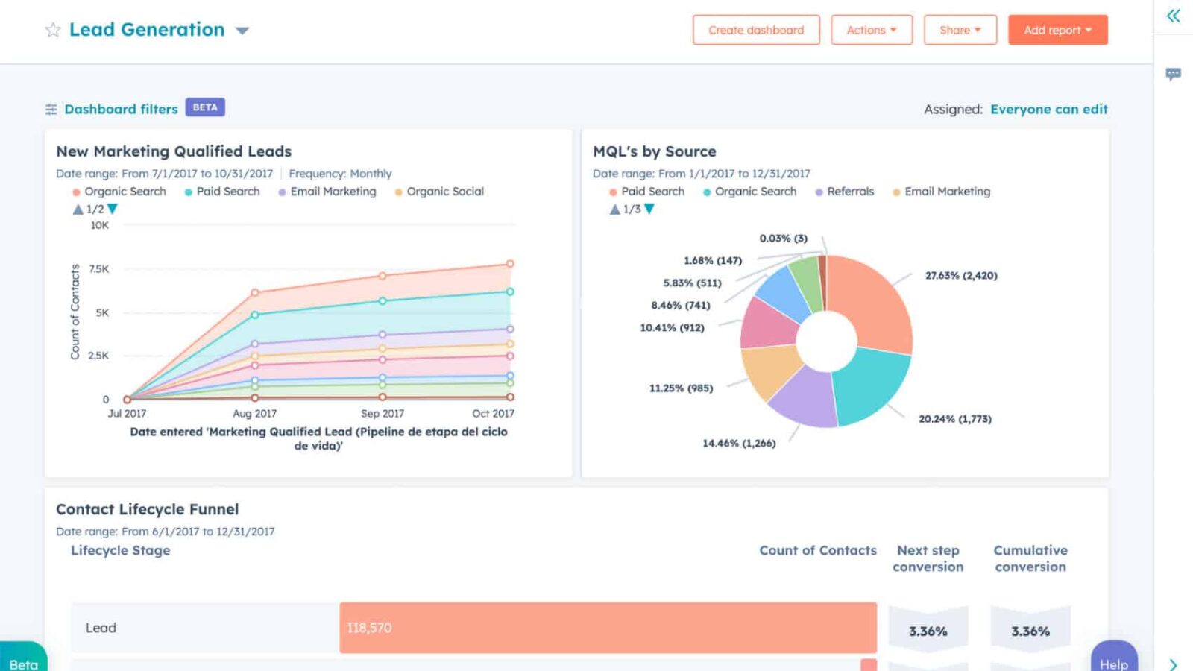Go to next legend page in Leads chart
1193x671 pixels.
(113, 210)
